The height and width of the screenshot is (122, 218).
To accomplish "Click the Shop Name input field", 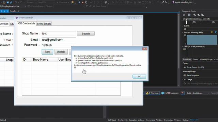I will [x=59, y=34].
